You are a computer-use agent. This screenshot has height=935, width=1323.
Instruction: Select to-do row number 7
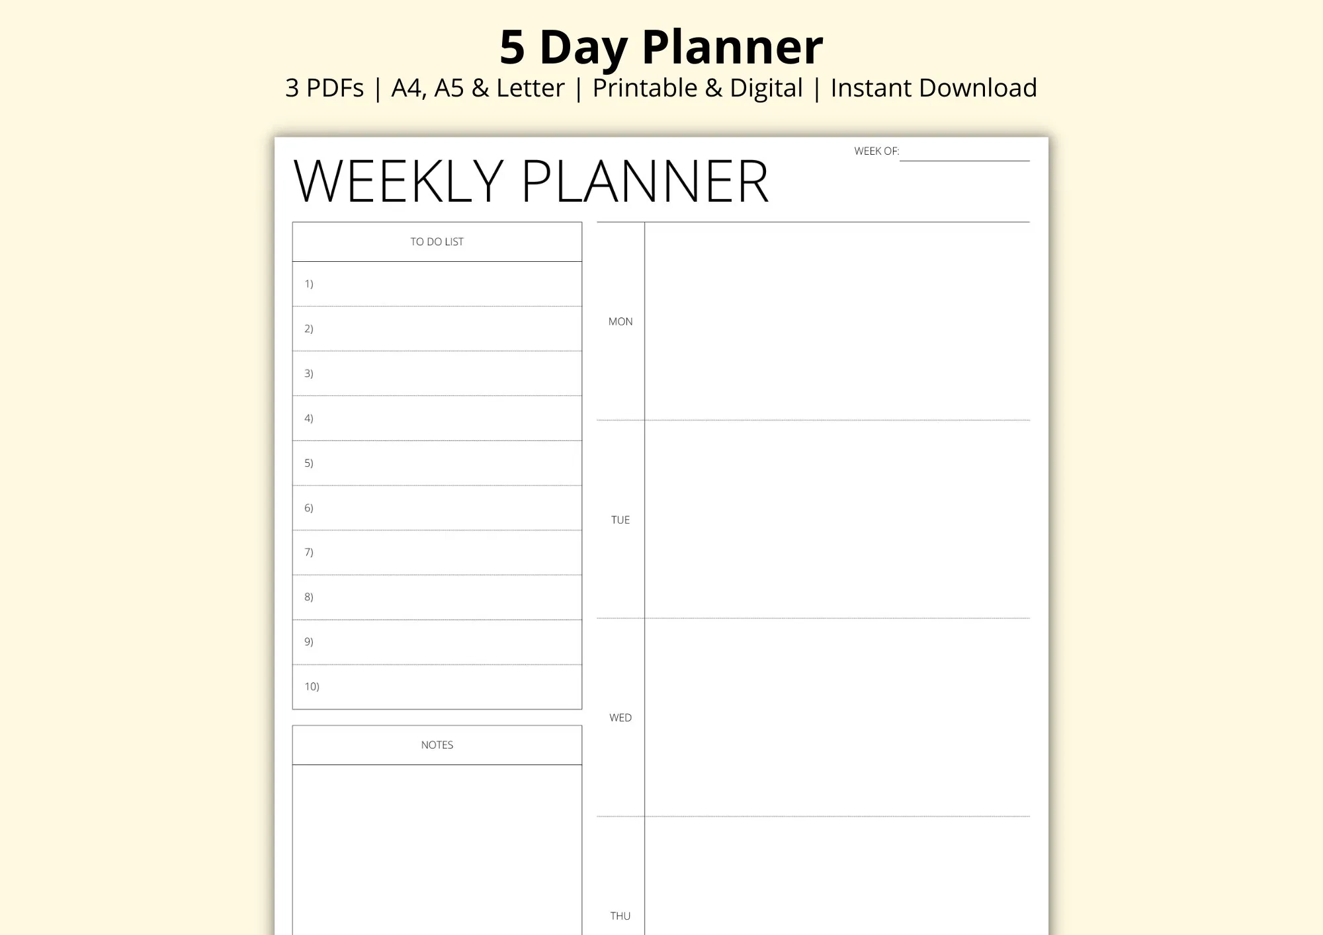pos(437,552)
